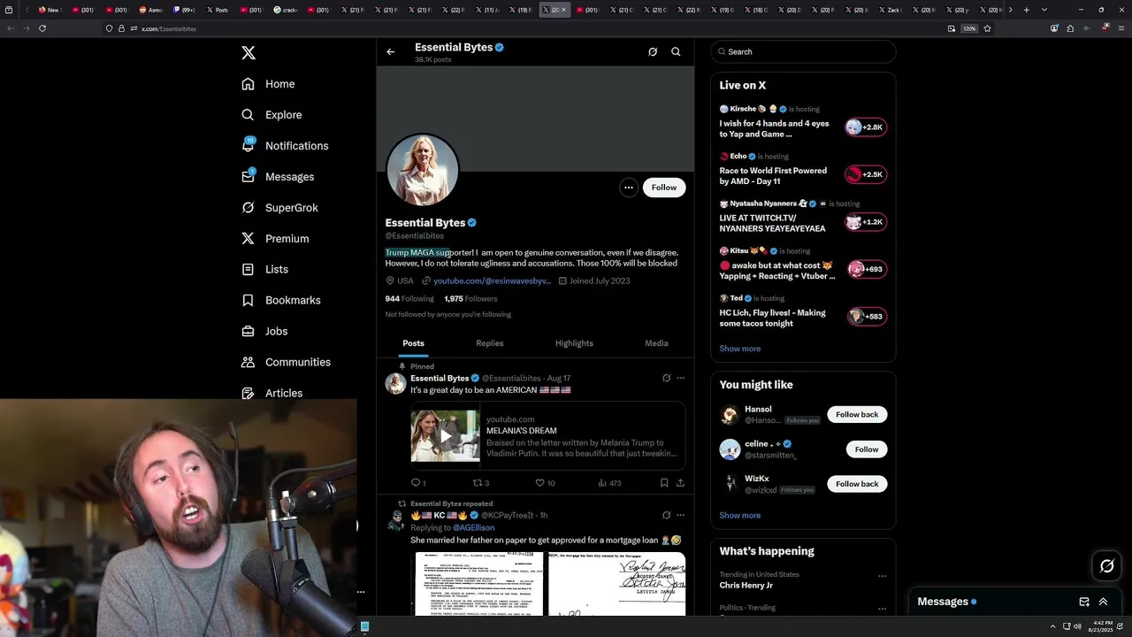
Task: Share the pinned post
Action: click(680, 483)
